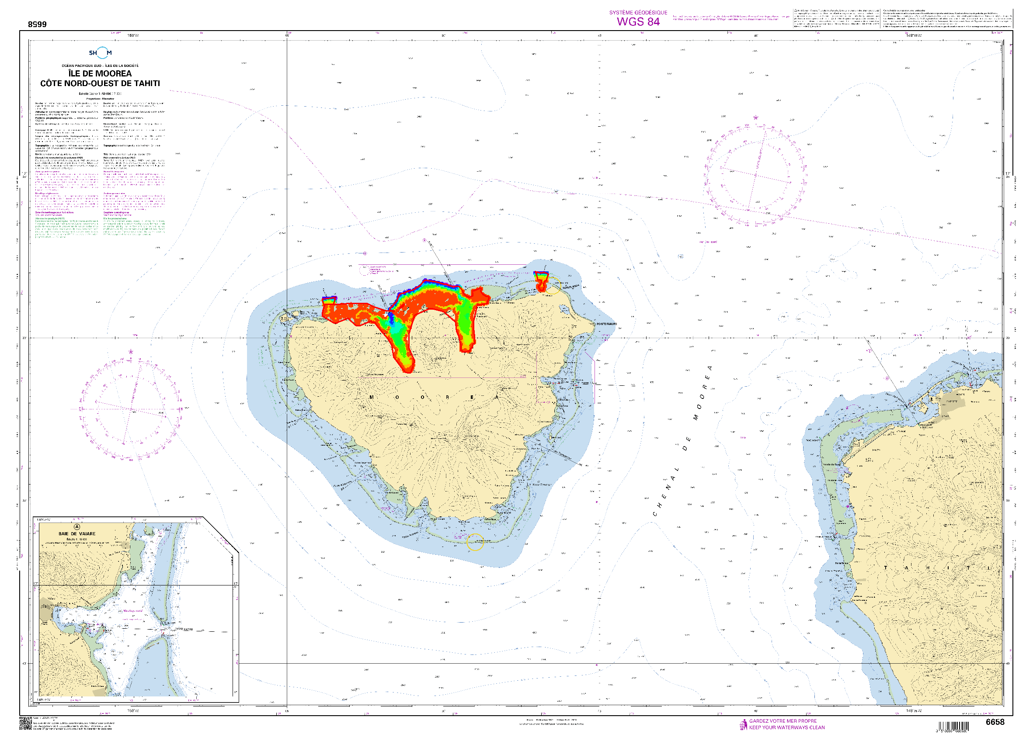Click the POINTE FAAUPO label

tap(606, 324)
